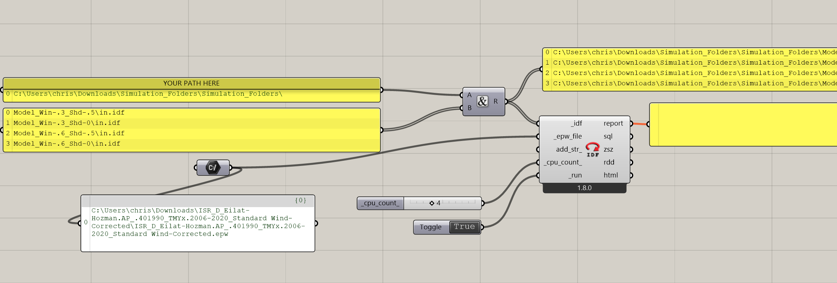Click input B of the Concatenate component

coord(469,108)
